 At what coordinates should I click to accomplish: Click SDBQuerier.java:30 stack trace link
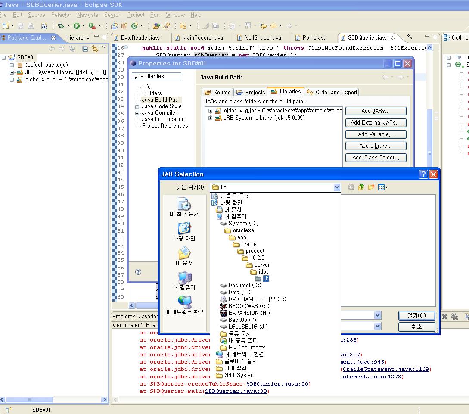[x=236, y=391]
